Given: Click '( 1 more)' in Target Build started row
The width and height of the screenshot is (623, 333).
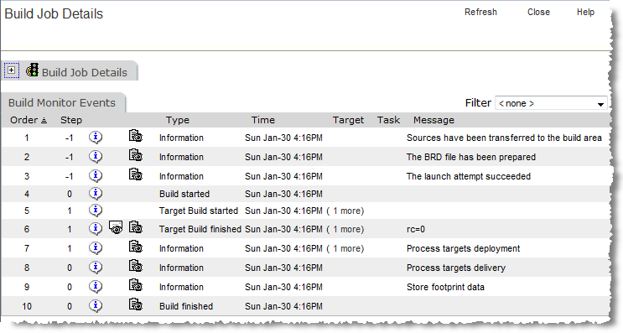Looking at the screenshot, I should [345, 211].
